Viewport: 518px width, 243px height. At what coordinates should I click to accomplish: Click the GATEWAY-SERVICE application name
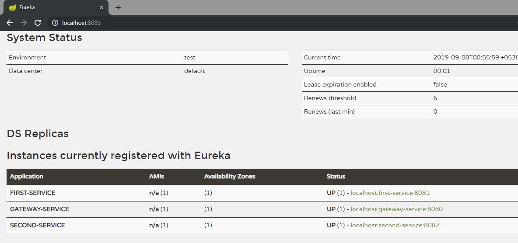[39, 209]
